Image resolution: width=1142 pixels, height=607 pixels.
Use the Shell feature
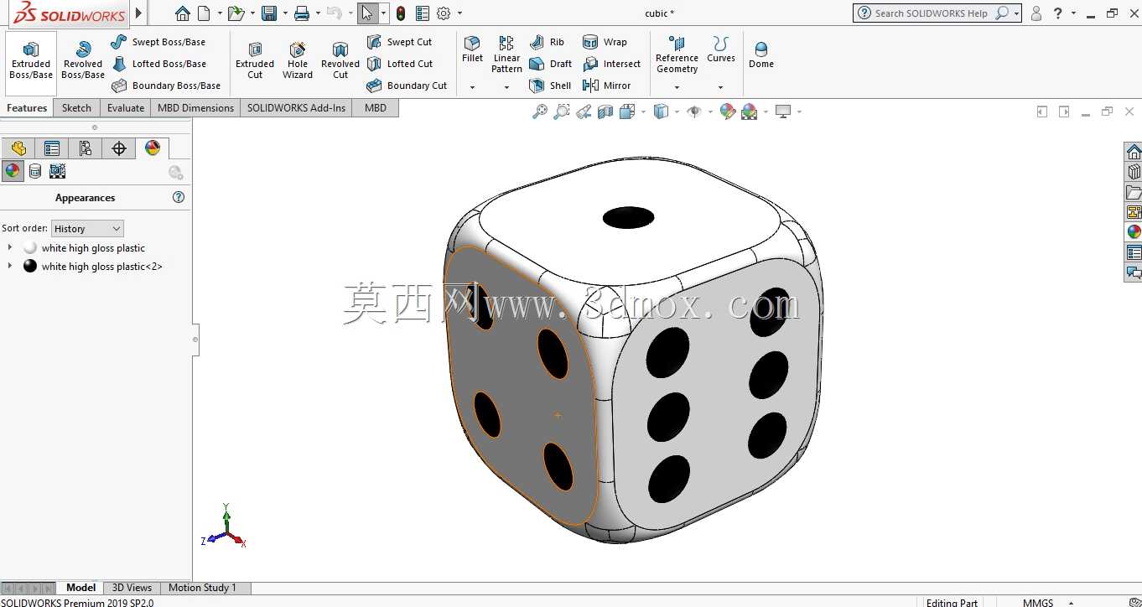point(550,86)
